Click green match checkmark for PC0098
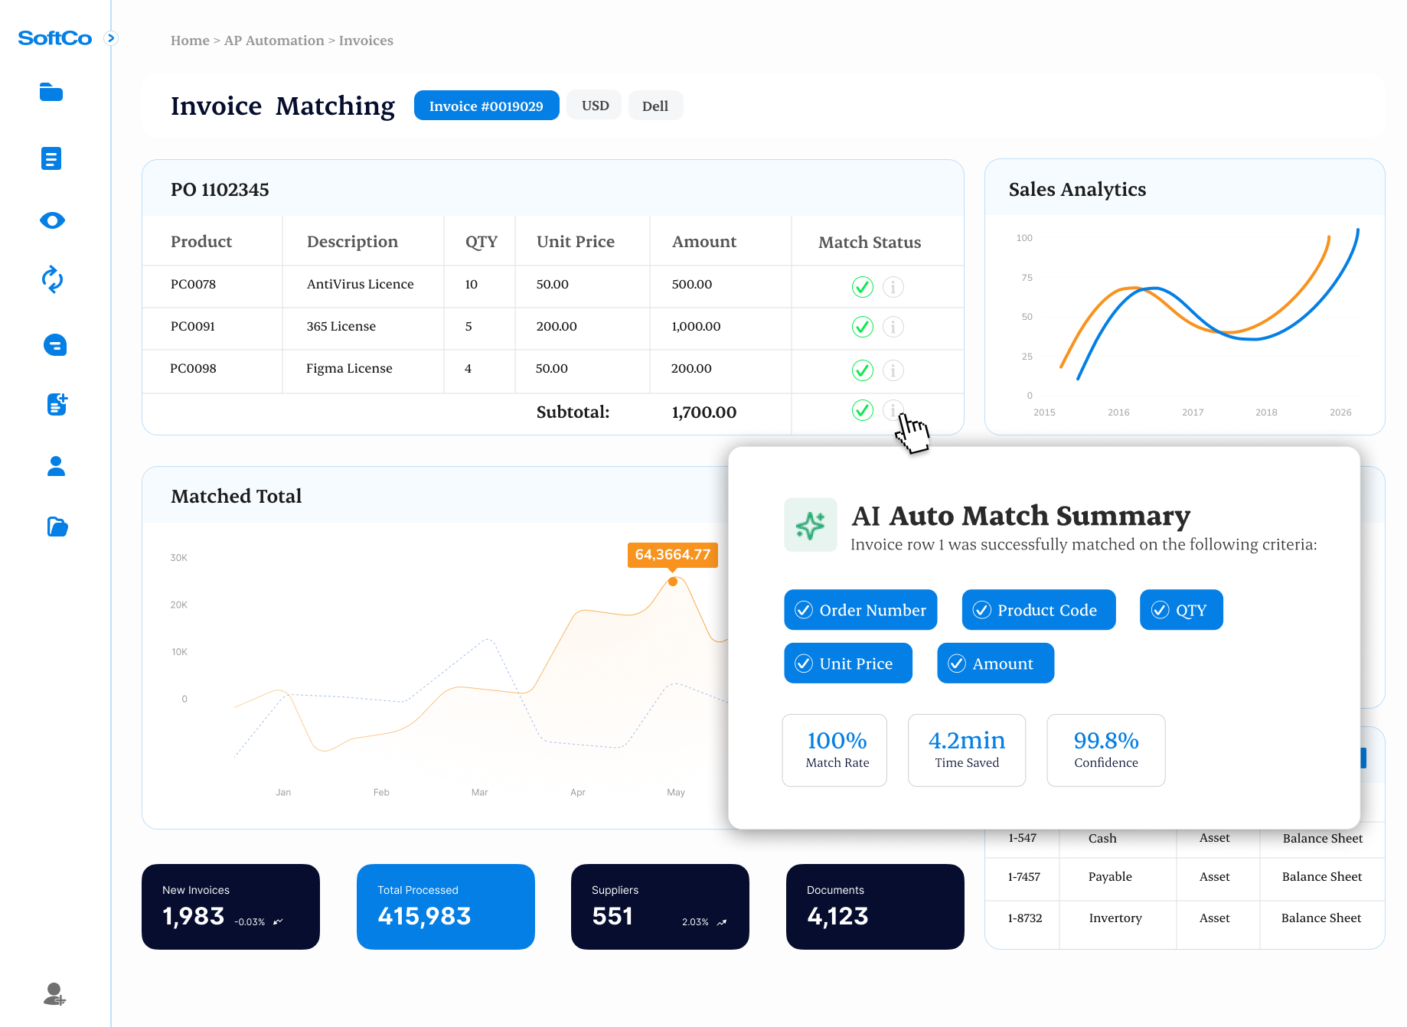The height and width of the screenshot is (1027, 1407). tap(863, 370)
